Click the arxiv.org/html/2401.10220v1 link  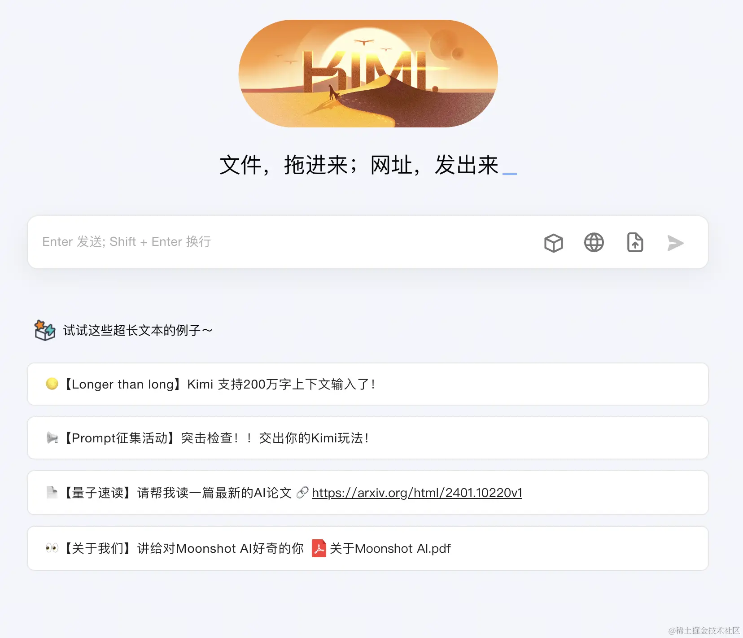tap(417, 493)
